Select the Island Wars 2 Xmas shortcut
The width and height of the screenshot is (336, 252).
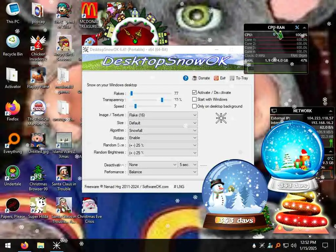[64, 146]
